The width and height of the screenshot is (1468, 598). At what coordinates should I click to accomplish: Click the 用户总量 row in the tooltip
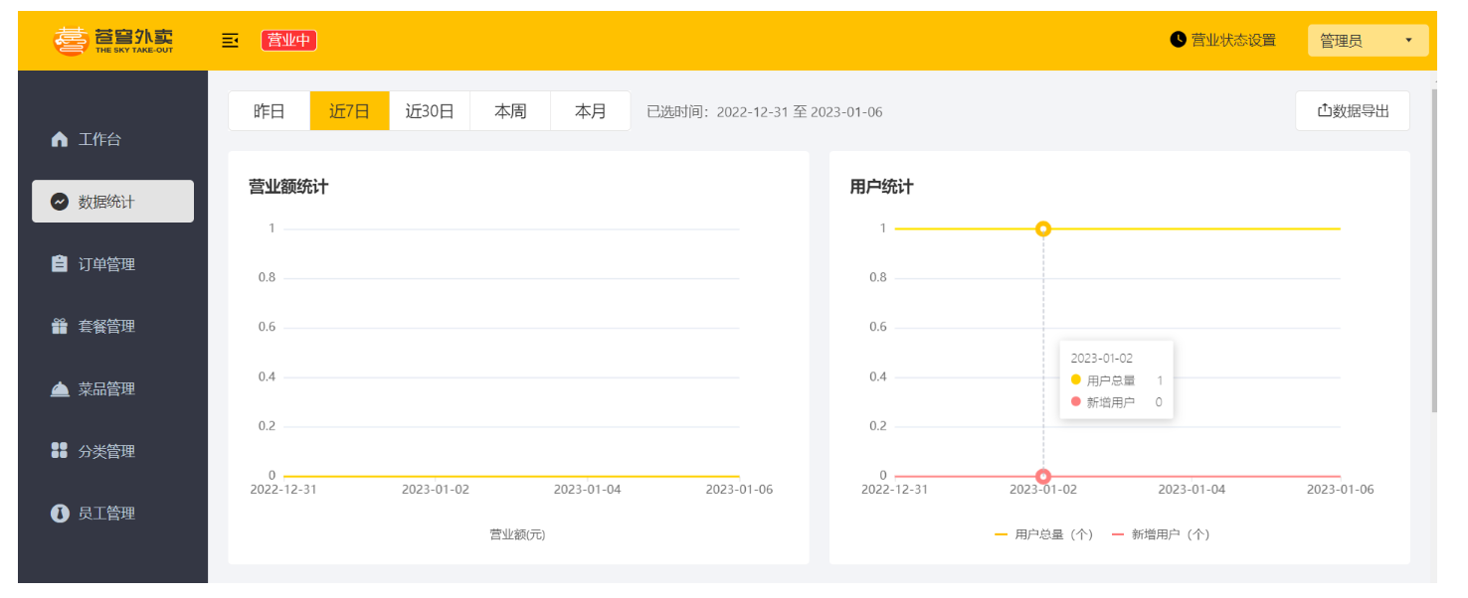pyautogui.click(x=1116, y=380)
